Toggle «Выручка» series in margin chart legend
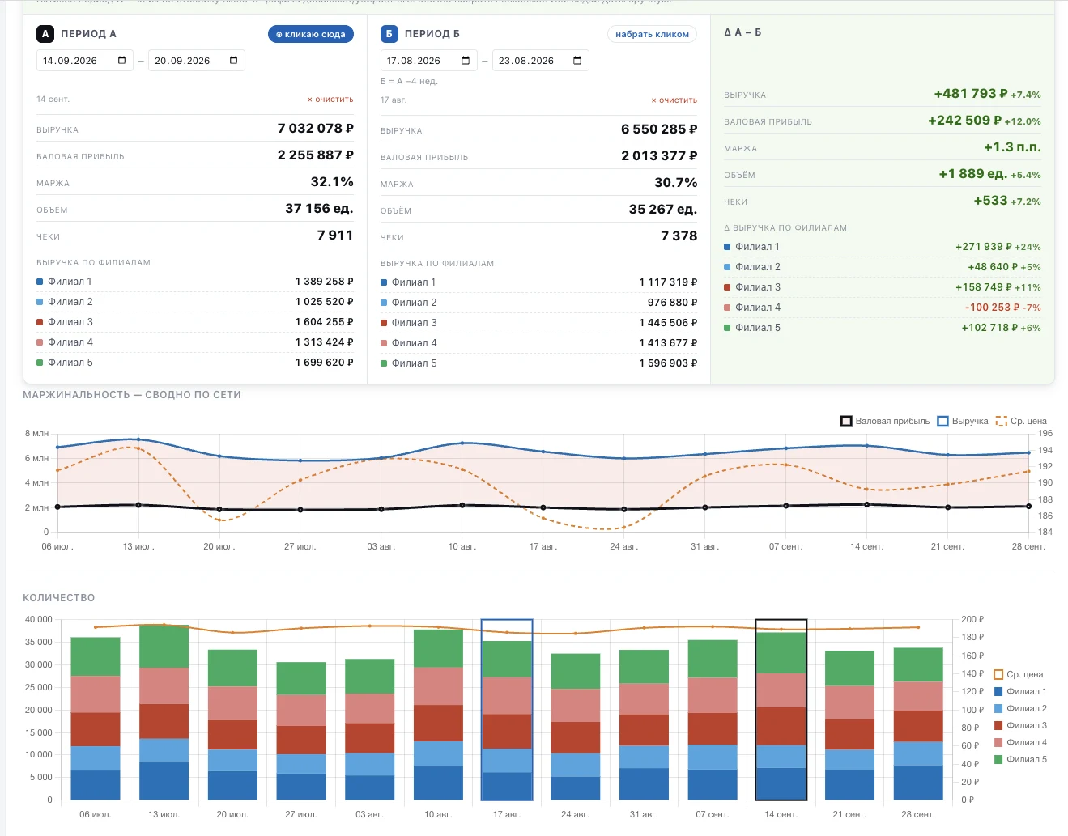Viewport: 1068px width, 836px height. (x=963, y=421)
